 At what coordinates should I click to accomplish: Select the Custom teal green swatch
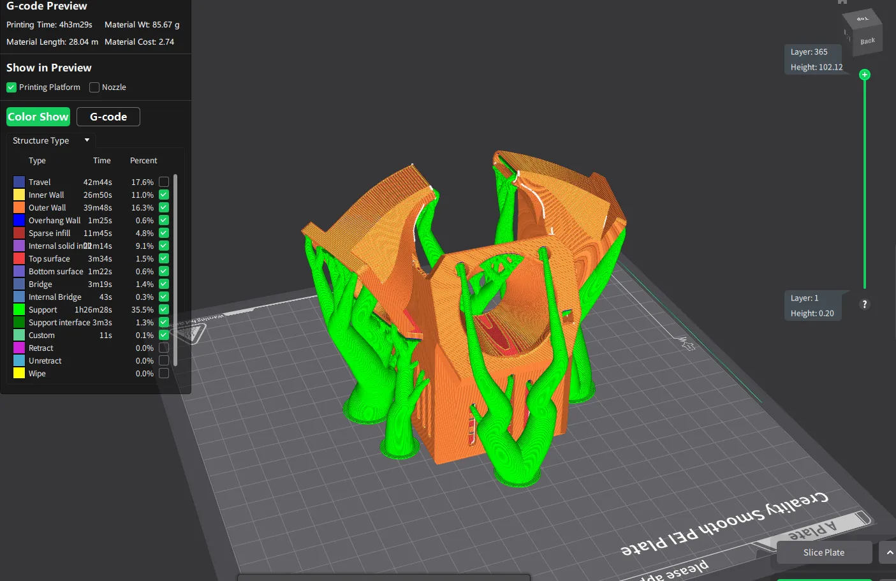click(19, 335)
